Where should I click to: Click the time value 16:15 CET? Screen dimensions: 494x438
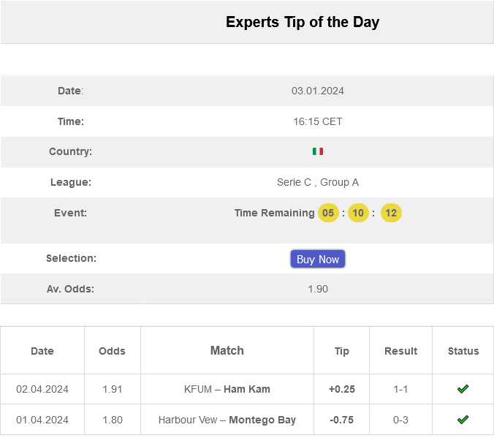click(x=318, y=121)
